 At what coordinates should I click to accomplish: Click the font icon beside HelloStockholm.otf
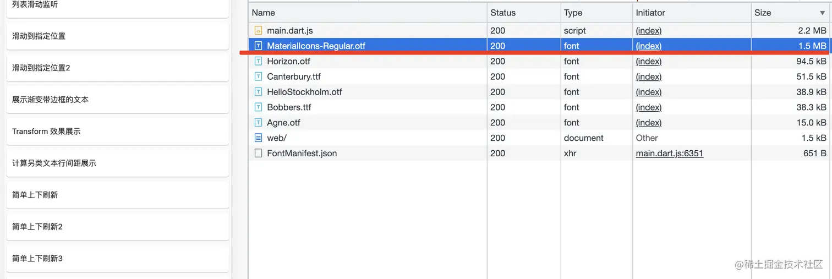pyautogui.click(x=258, y=92)
